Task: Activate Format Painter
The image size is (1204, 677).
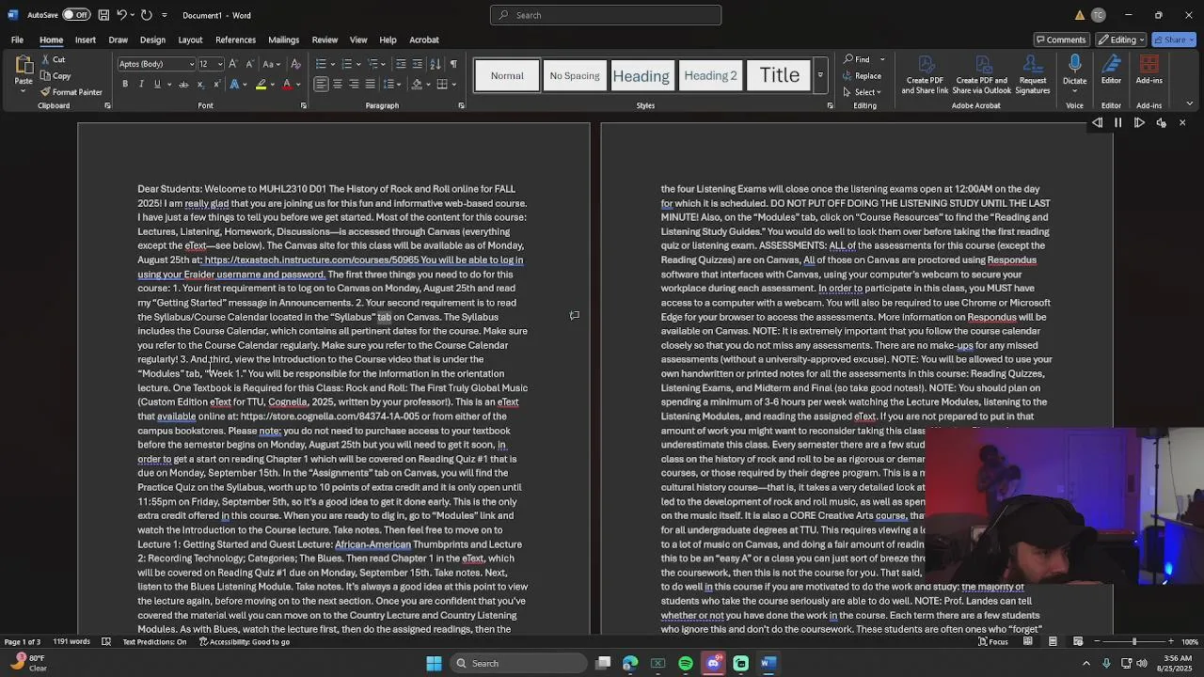Action: [x=71, y=92]
